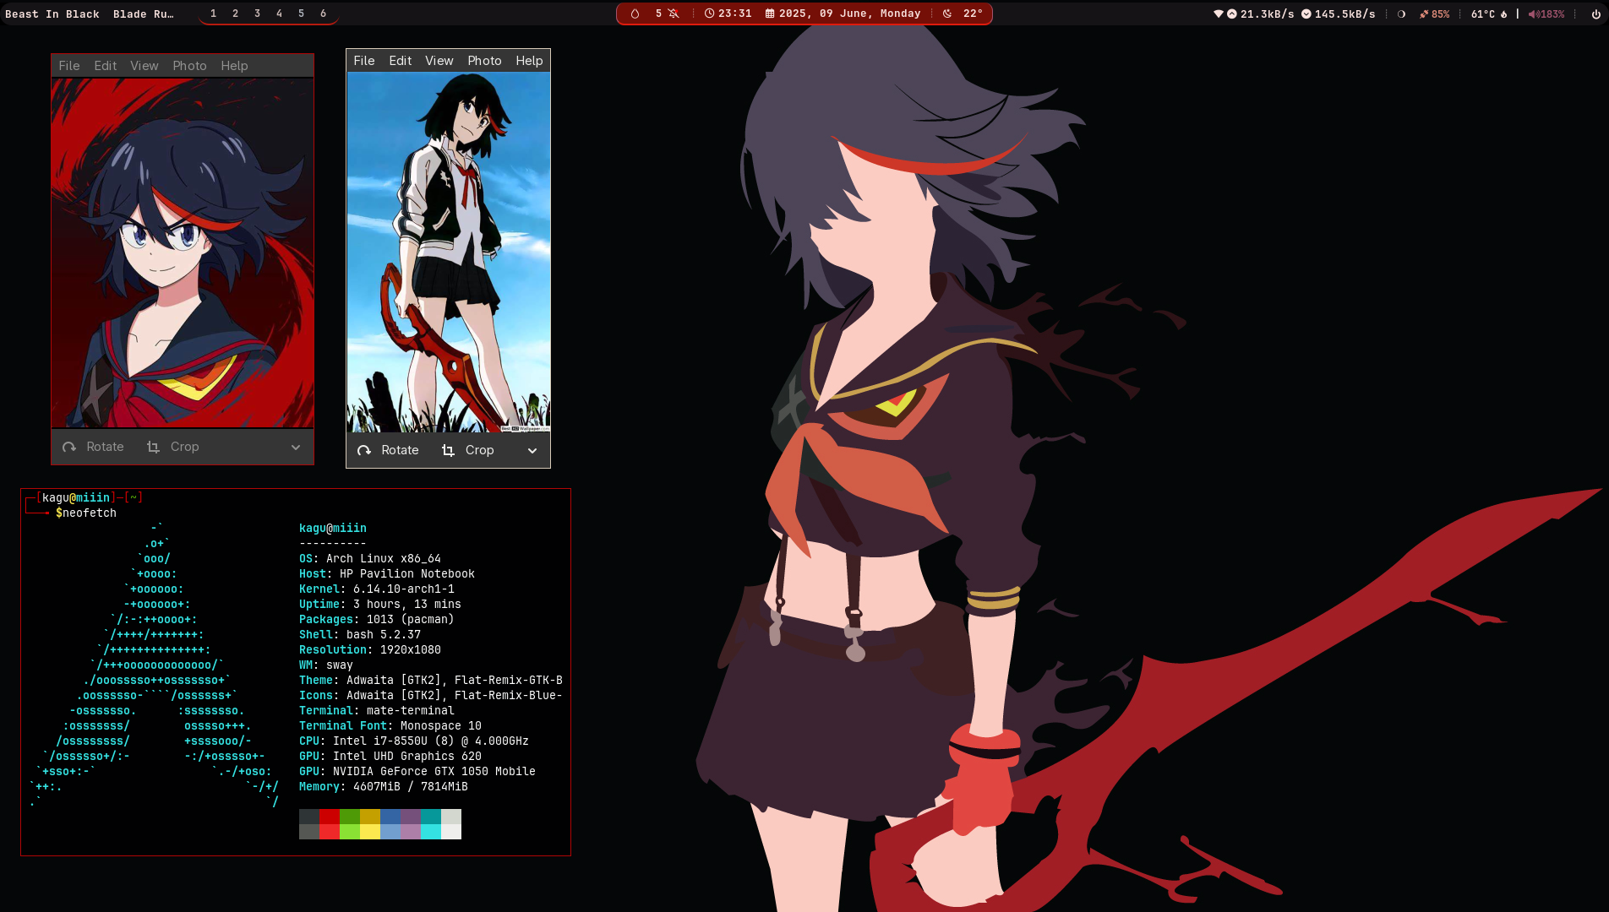
Task: Open View menu in left image viewer
Action: pyautogui.click(x=145, y=66)
